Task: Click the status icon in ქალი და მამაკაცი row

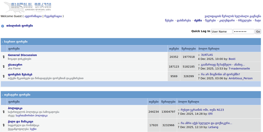Action: tap(4, 125)
